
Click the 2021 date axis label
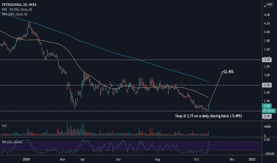[252, 159]
